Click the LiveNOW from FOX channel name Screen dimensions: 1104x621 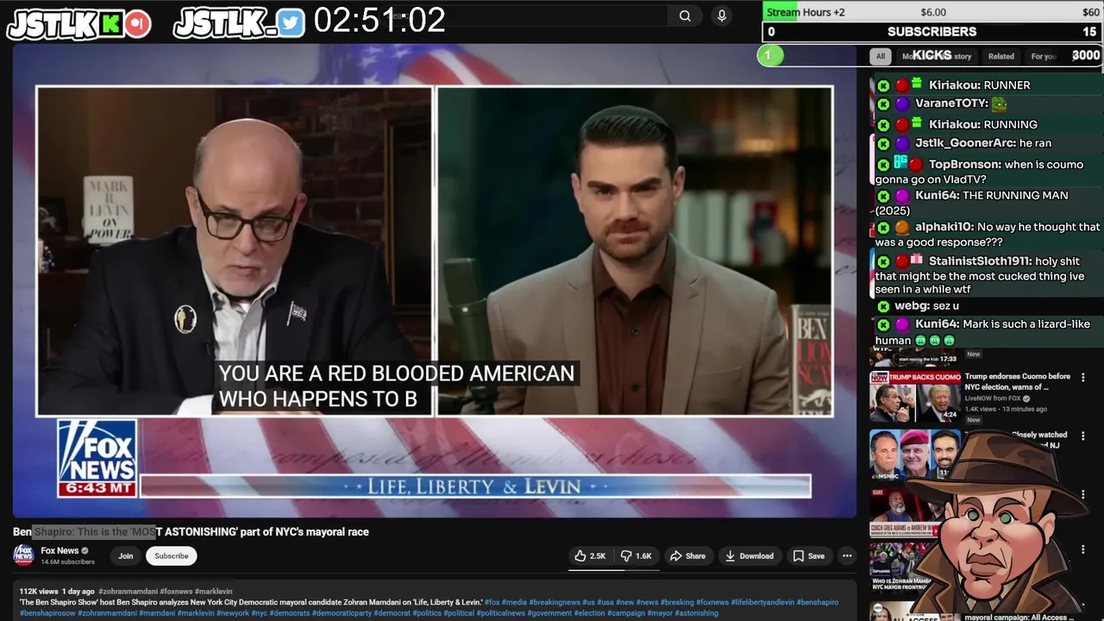tap(993, 398)
